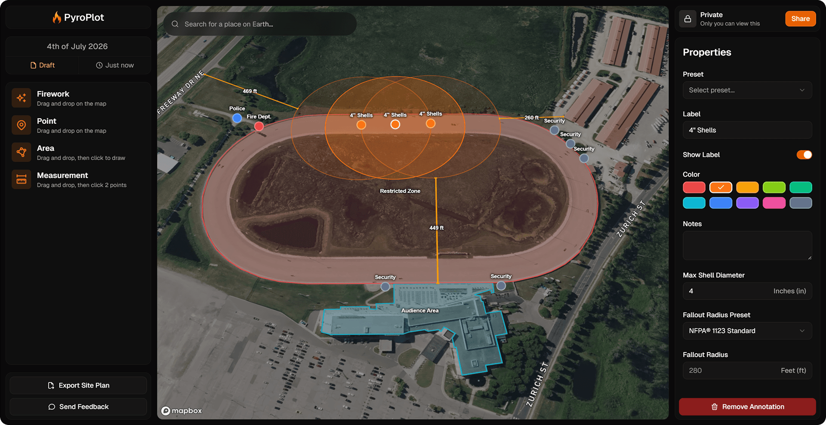Click the trash icon on Remove Annotation
This screenshot has width=826, height=425.
click(x=714, y=407)
